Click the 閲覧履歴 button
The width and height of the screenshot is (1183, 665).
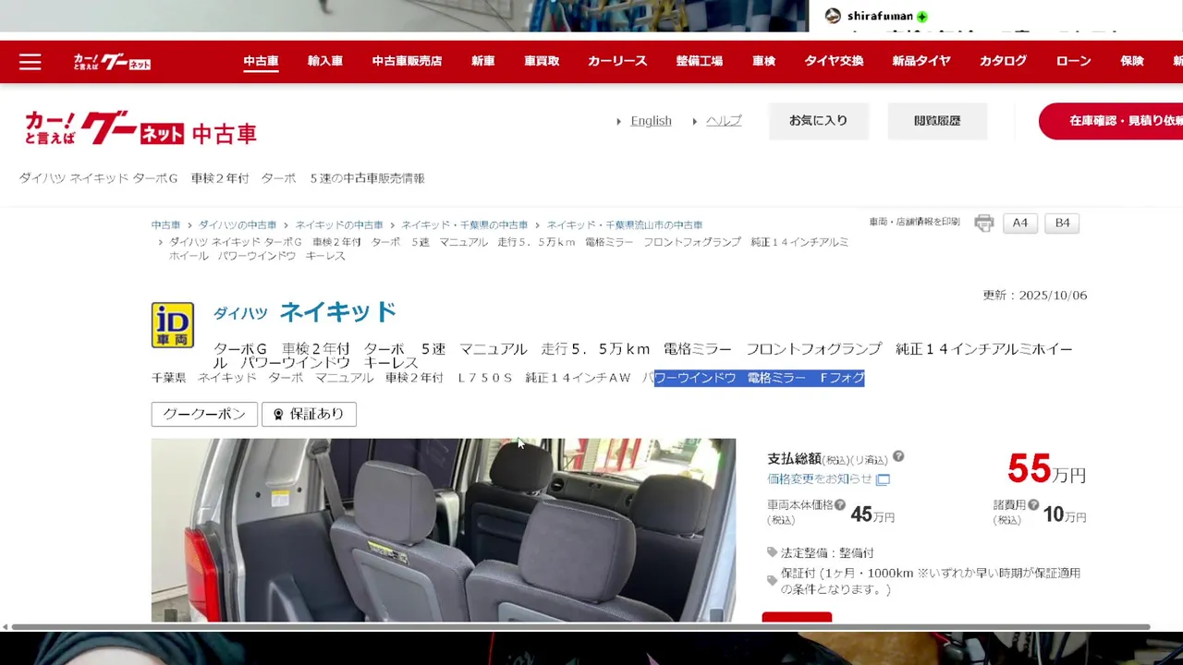(937, 121)
